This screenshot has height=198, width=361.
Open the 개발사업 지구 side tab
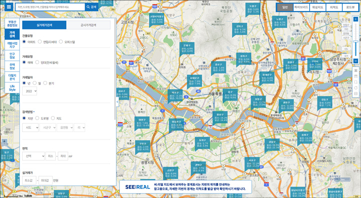click(12, 45)
